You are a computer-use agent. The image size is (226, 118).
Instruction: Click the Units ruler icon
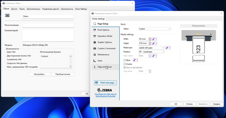(95, 61)
